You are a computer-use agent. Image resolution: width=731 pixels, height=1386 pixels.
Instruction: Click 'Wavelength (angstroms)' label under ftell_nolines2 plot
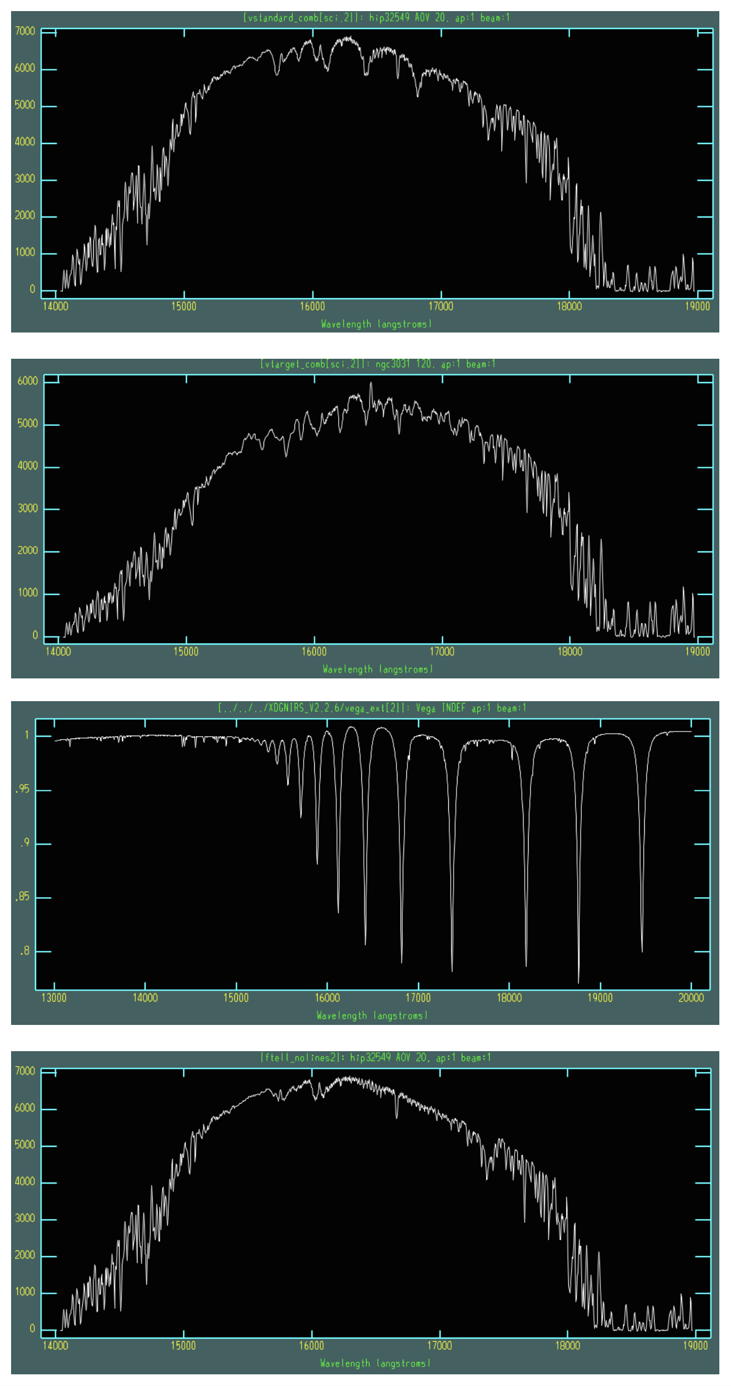[375, 1363]
